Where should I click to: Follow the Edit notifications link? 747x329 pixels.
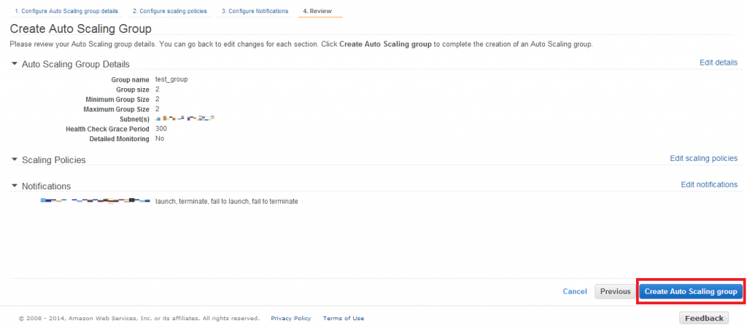tap(709, 184)
